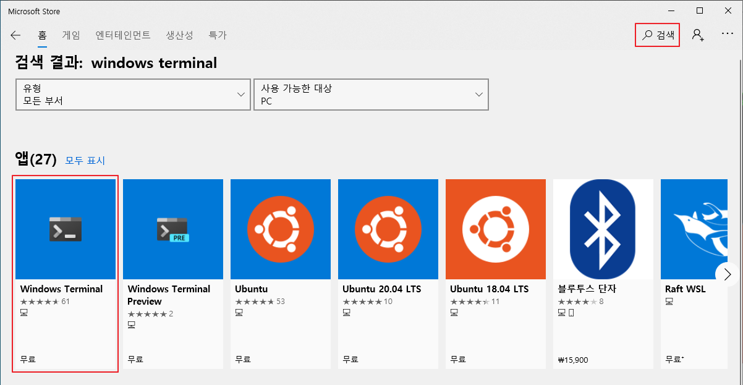The width and height of the screenshot is (743, 385).
Task: Go back with the left arrow icon
Action: [15, 35]
